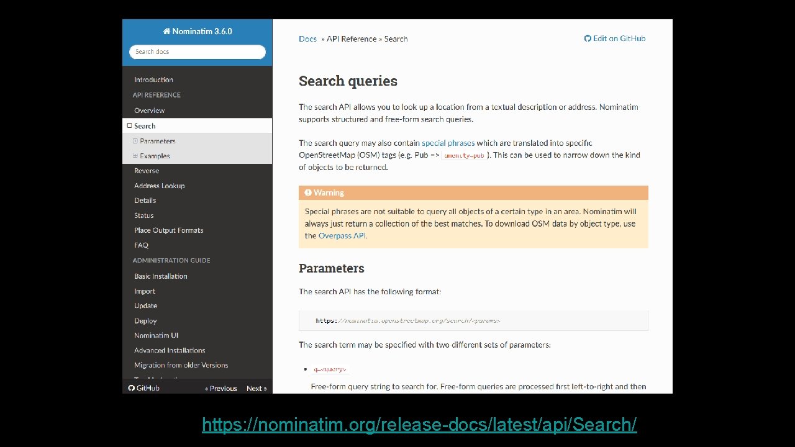Click the Search docs input field

198,52
